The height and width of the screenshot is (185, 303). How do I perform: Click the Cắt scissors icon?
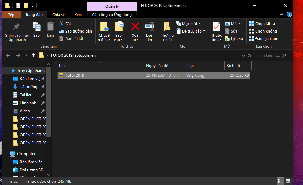61,24
